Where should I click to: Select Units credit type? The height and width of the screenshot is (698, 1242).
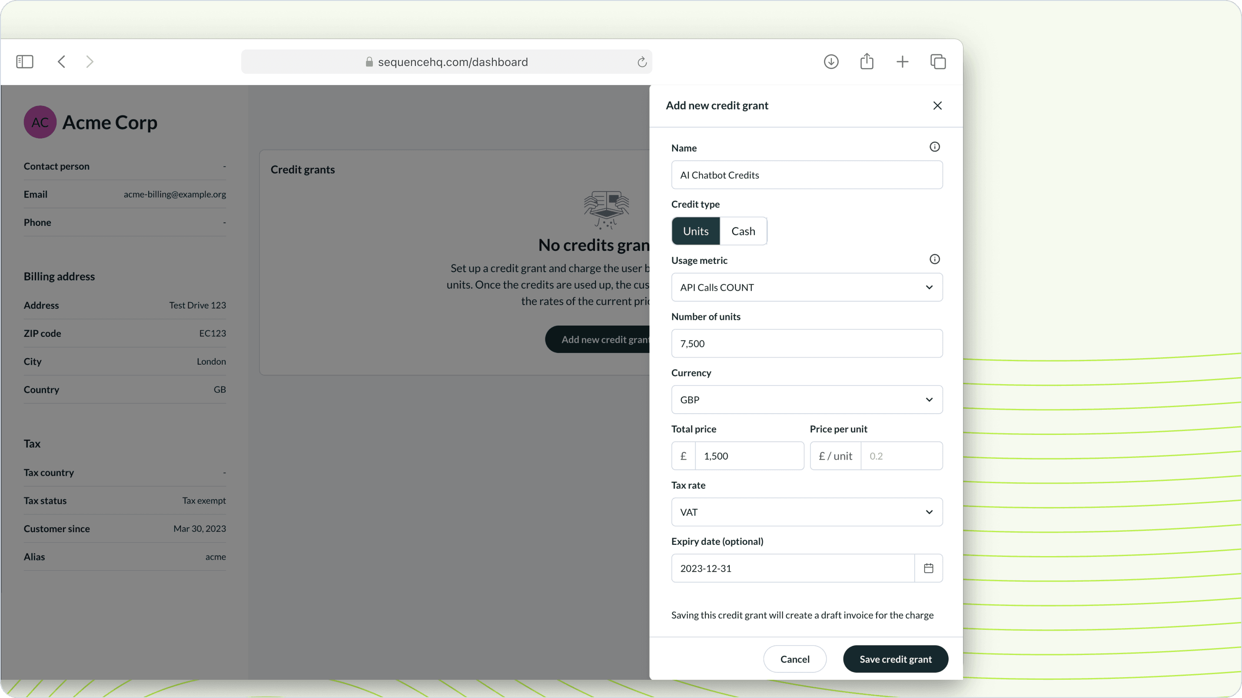[x=695, y=231]
